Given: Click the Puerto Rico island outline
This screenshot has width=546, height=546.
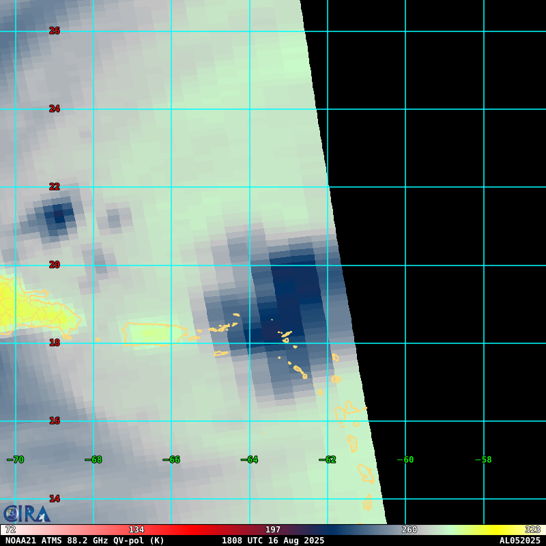Looking at the screenshot, I should (152, 334).
